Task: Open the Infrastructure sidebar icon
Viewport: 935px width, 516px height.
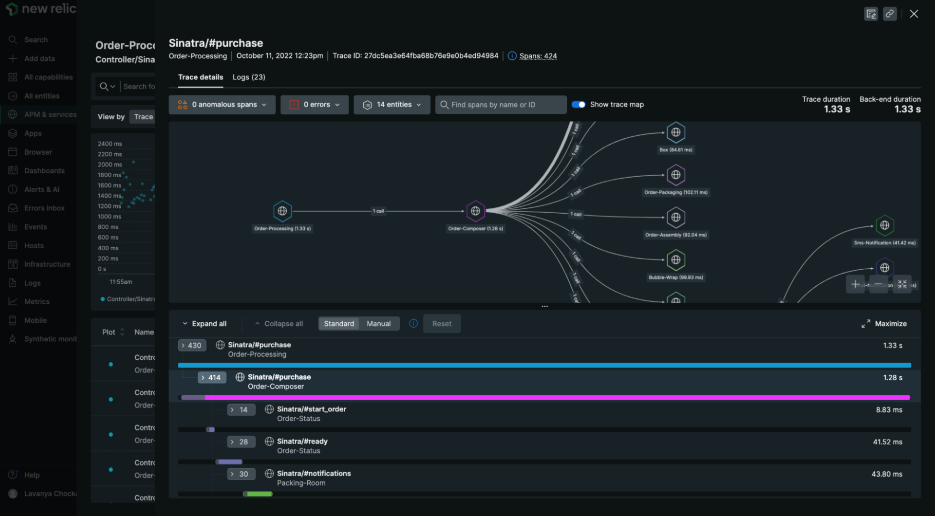Action: pos(13,264)
